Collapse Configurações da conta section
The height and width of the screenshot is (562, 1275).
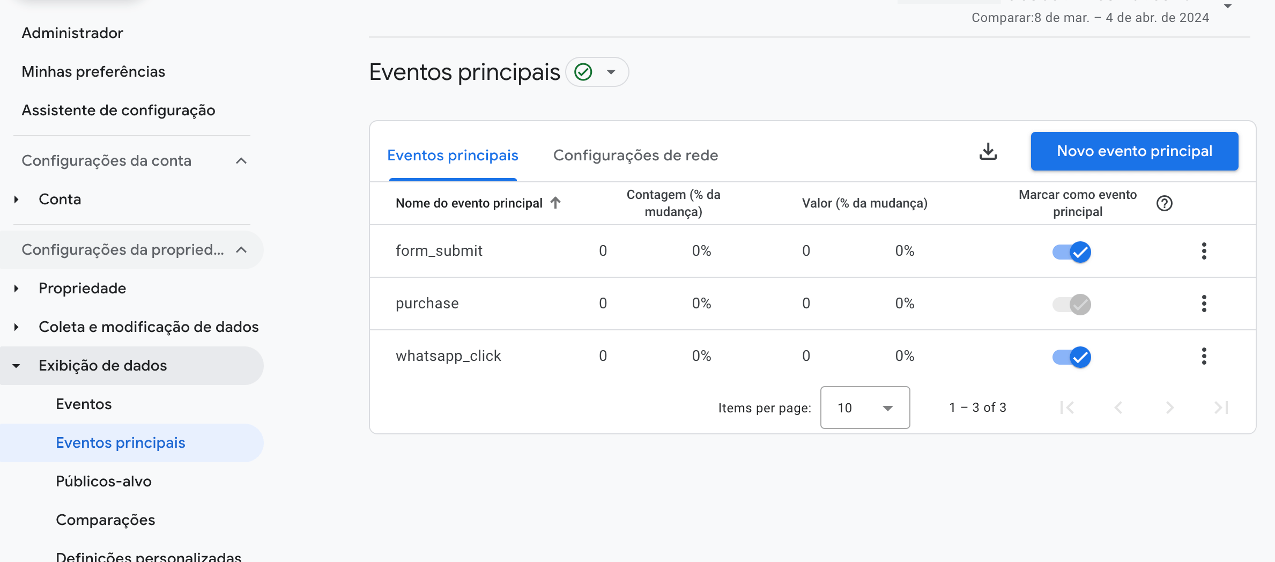[x=241, y=161]
